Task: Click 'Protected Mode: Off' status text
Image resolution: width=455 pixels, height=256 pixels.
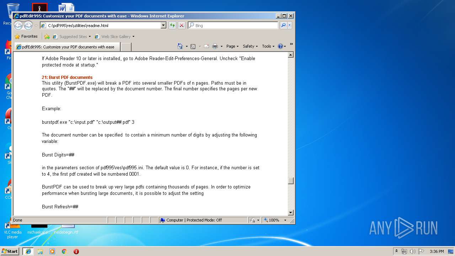Action: [x=204, y=220]
